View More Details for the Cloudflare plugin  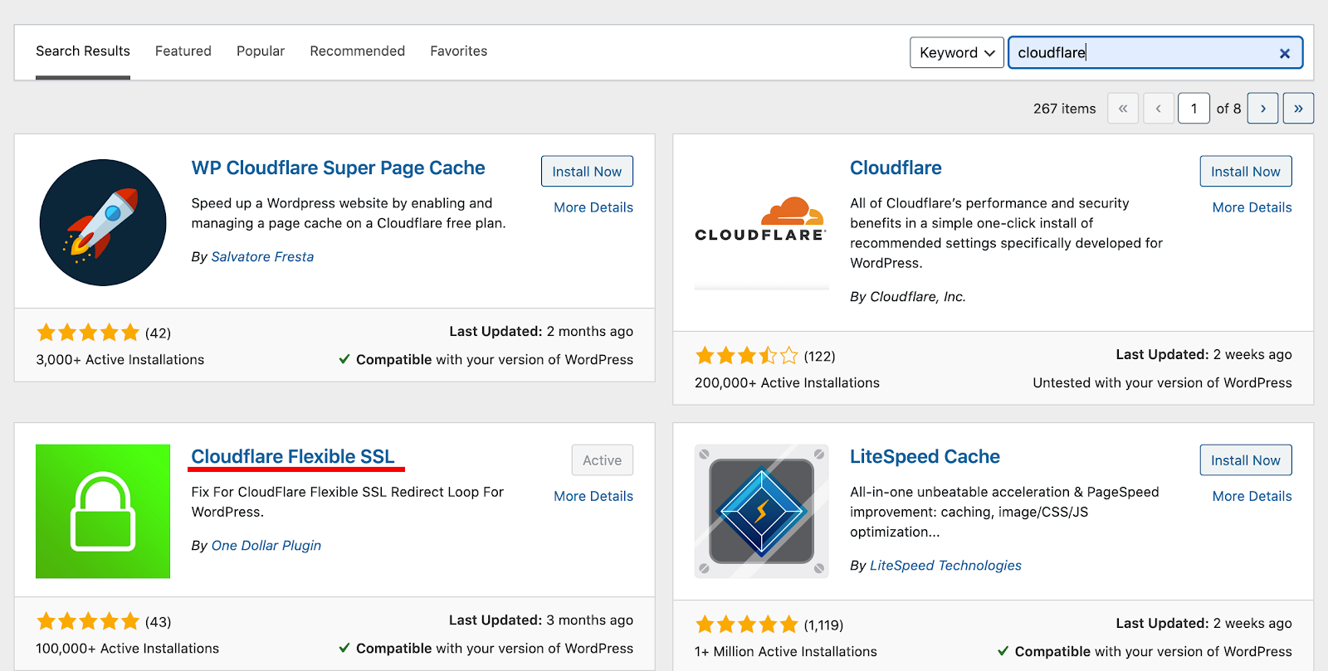pyautogui.click(x=1252, y=207)
